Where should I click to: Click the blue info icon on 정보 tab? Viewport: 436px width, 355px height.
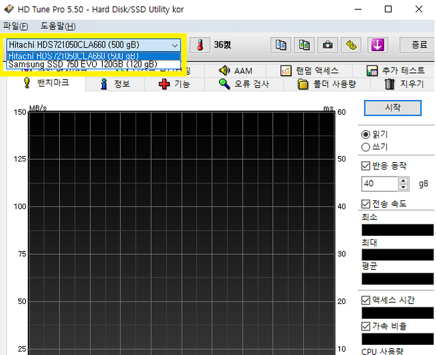pos(104,84)
